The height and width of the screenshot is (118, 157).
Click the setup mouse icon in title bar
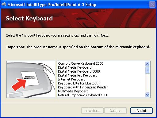(4, 4)
